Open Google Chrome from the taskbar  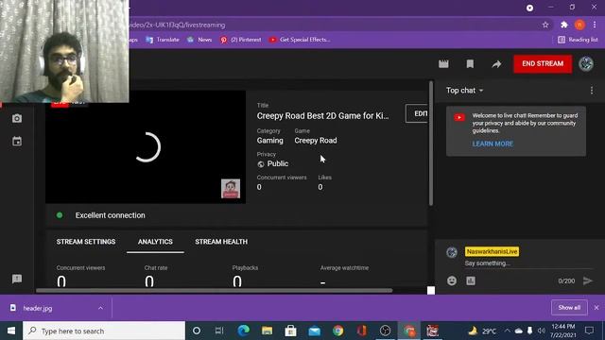click(338, 331)
